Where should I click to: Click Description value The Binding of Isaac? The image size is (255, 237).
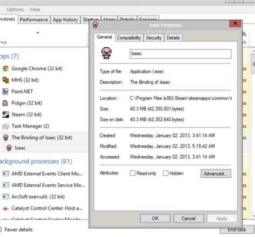click(150, 82)
